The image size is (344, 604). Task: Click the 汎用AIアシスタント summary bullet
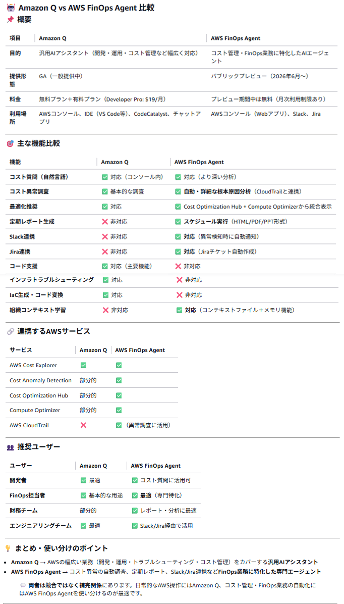(165, 562)
